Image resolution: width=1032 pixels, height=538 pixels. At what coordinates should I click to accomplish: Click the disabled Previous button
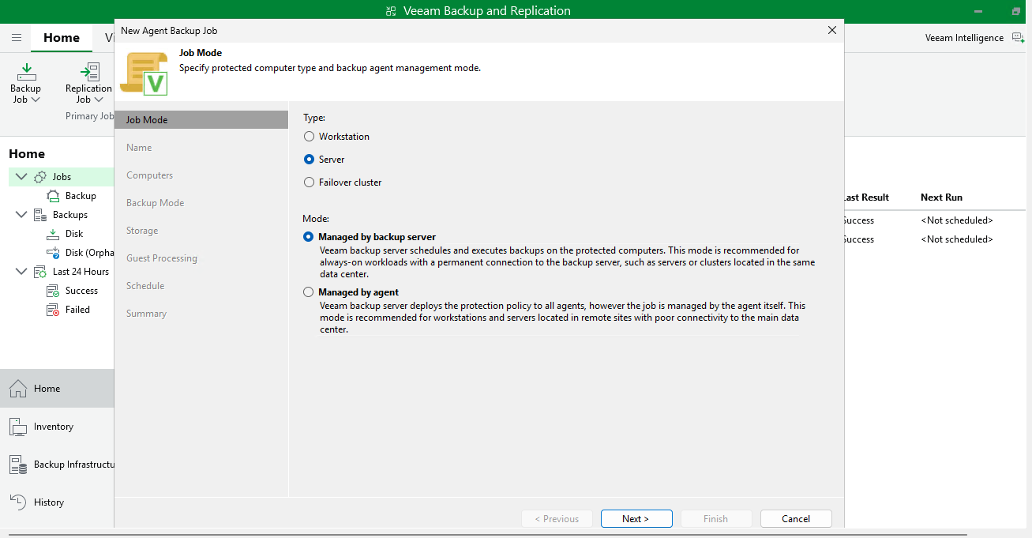click(557, 519)
